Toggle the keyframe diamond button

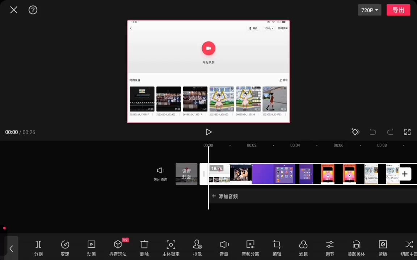point(355,132)
